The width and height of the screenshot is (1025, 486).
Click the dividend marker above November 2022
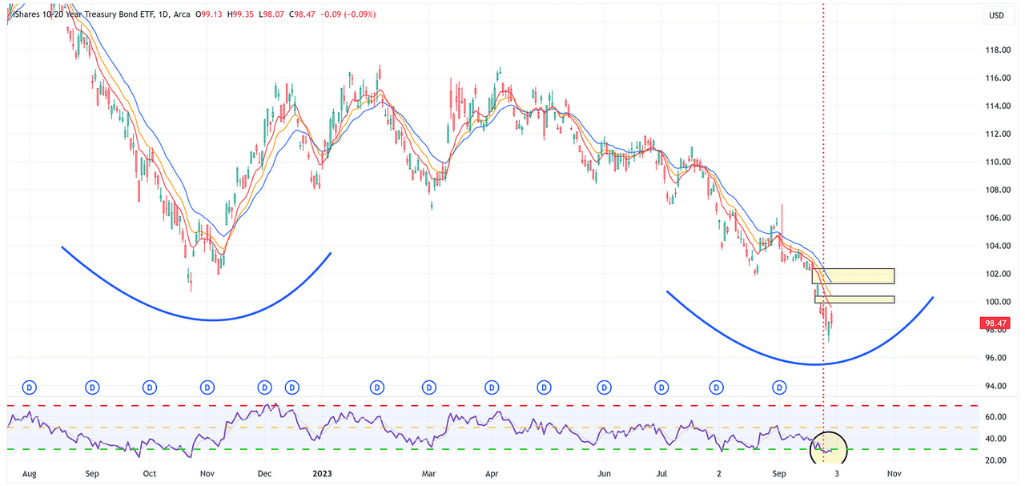tap(207, 388)
